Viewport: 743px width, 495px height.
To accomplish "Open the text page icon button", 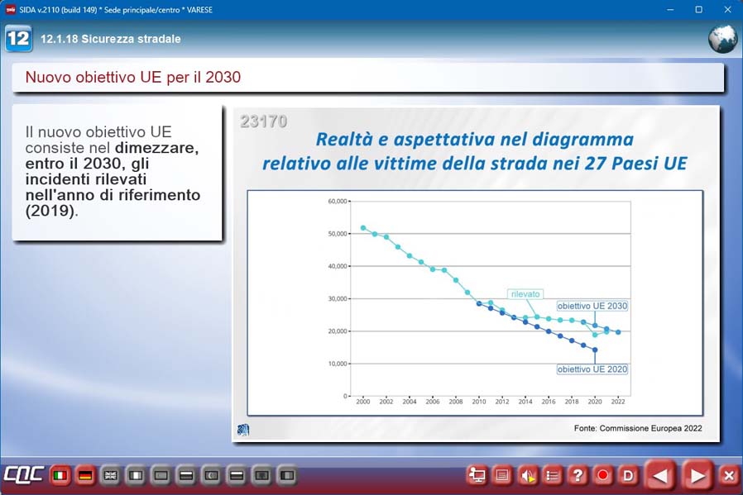I will point(501,476).
